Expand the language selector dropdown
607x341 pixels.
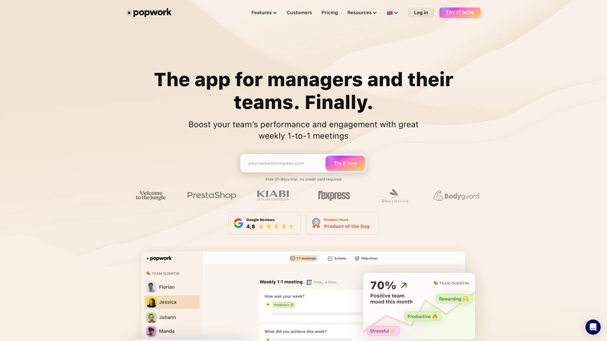pyautogui.click(x=391, y=13)
